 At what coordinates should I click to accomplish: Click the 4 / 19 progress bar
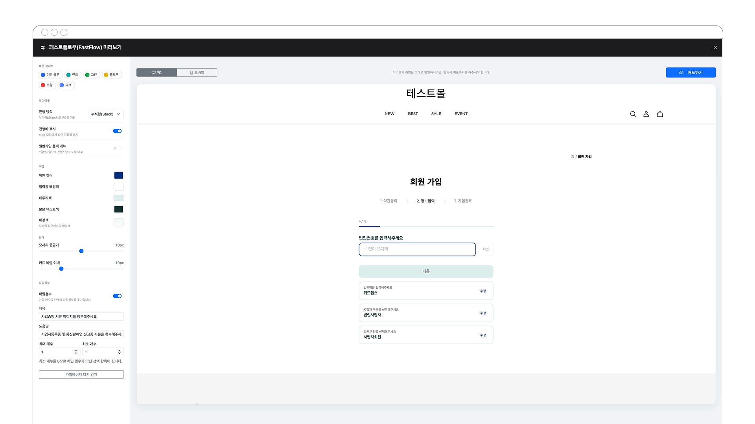426,227
